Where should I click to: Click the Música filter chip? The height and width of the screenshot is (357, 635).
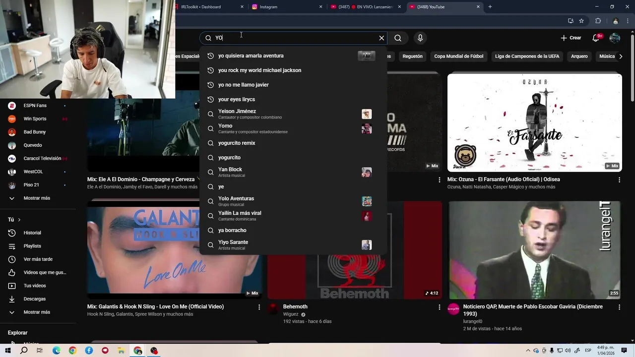coord(606,57)
